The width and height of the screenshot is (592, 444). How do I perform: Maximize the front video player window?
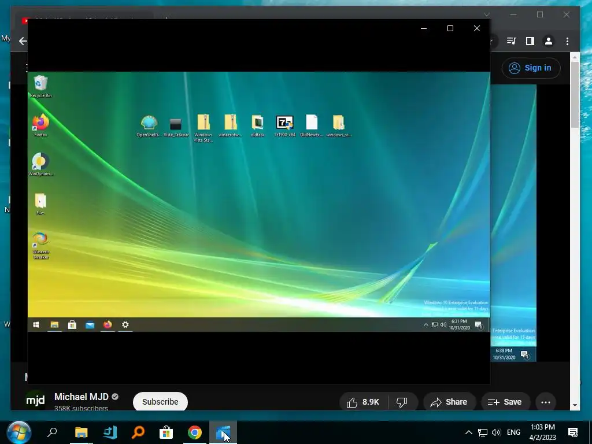(450, 28)
